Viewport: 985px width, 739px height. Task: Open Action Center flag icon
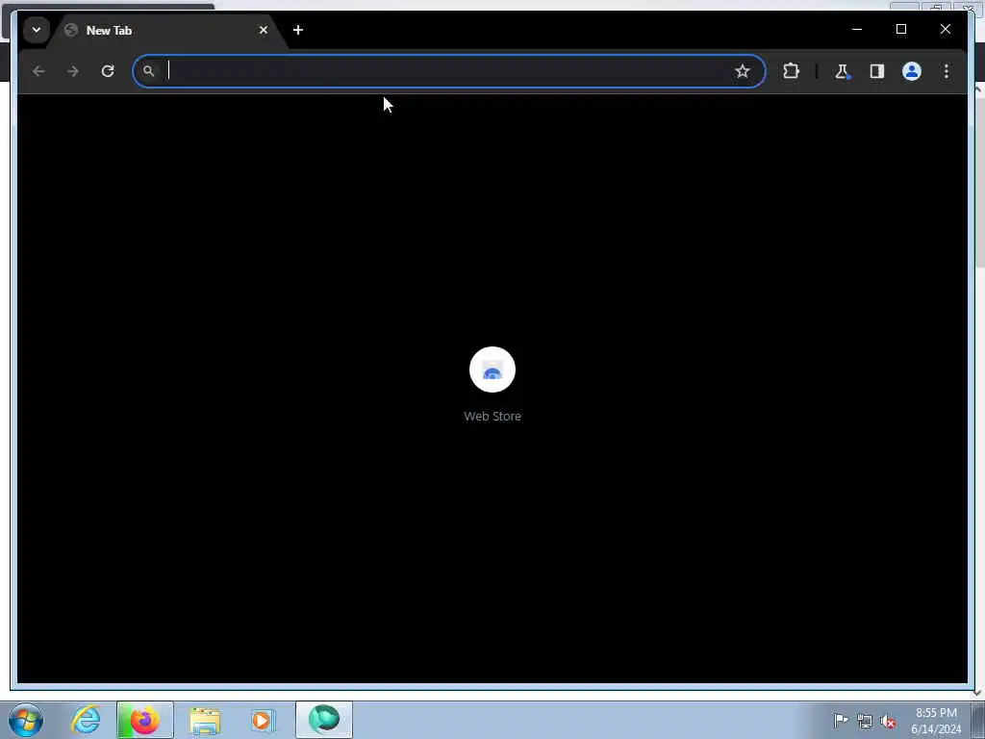point(841,720)
